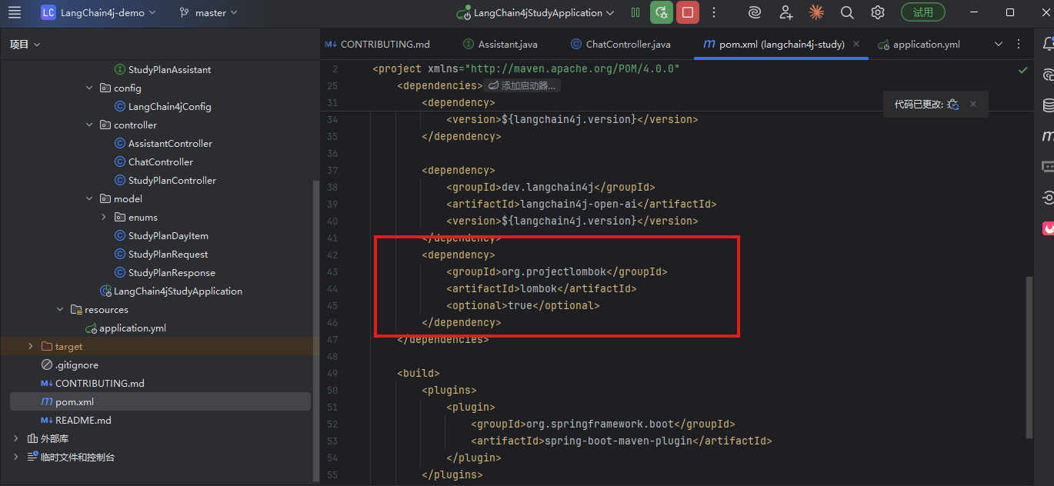The width and height of the screenshot is (1054, 486).
Task: Click the orange starburst toolbar icon
Action: tap(816, 12)
